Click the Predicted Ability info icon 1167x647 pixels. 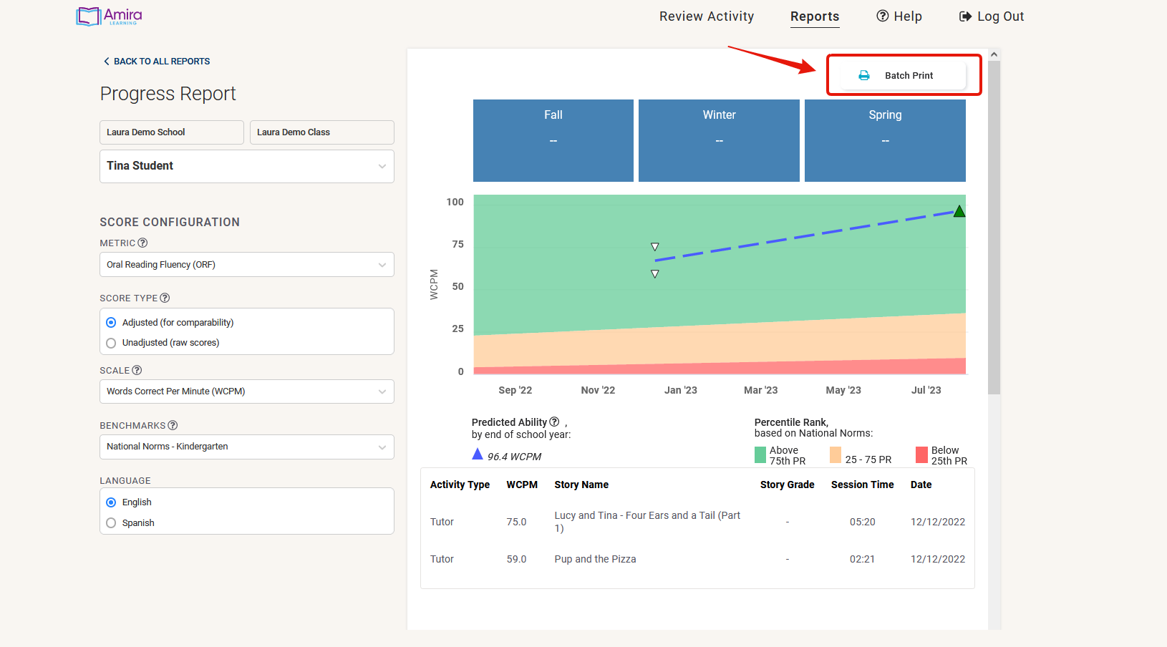click(554, 422)
